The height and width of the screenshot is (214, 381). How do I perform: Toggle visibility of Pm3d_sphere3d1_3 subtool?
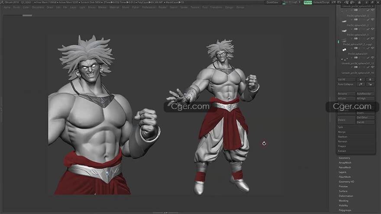[x=372, y=19]
